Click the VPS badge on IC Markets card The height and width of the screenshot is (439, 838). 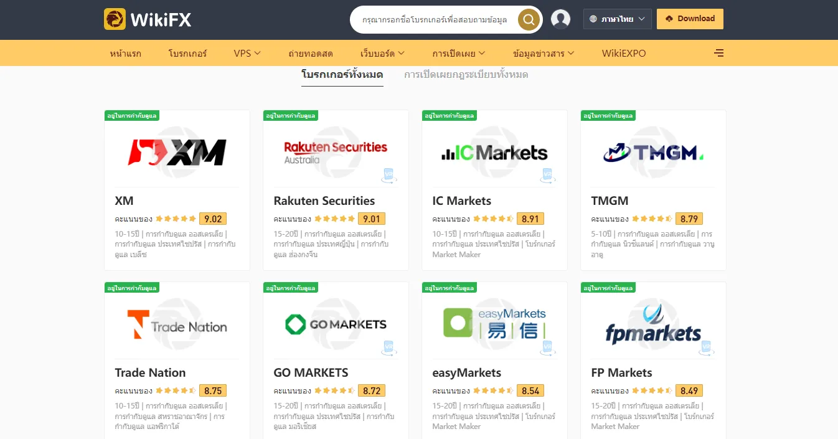[x=548, y=176]
